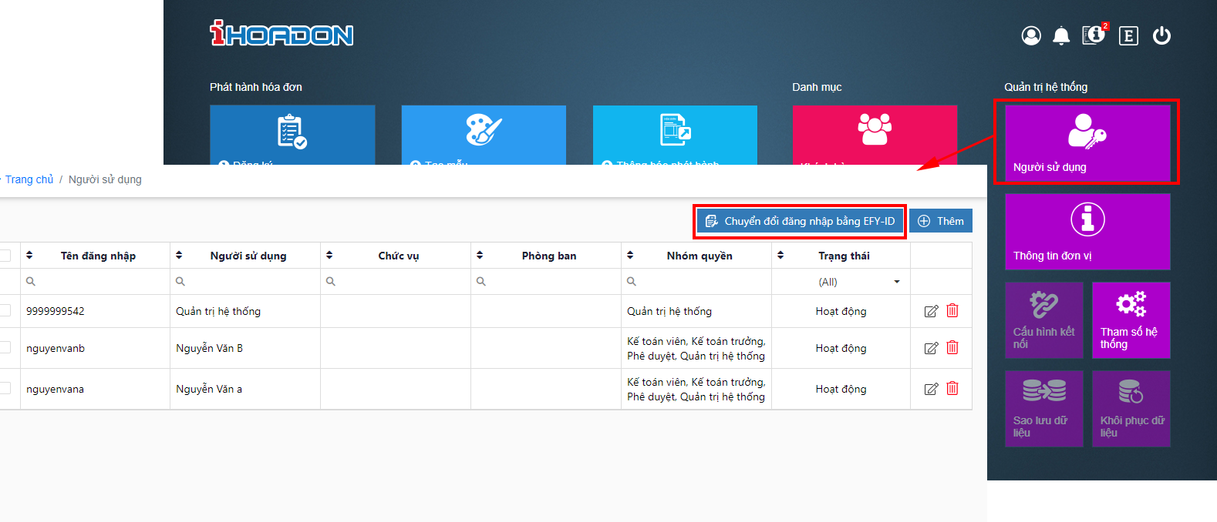Sort by the Nhóm quyền column arrows
This screenshot has width=1217, height=522.
coord(630,255)
